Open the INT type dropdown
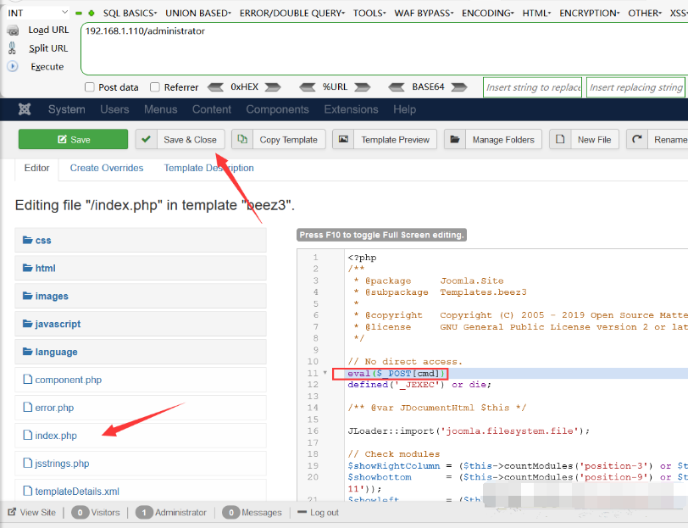688x528 pixels. click(37, 13)
